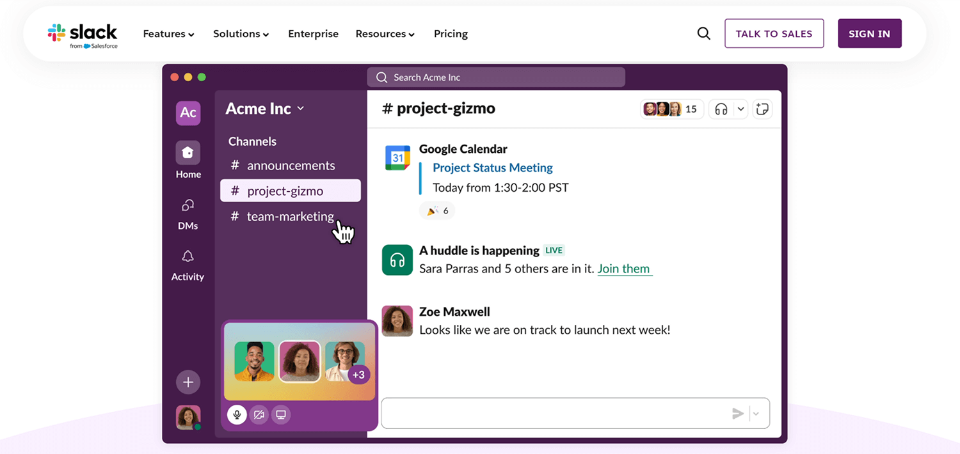
Task: Go to Enterprise page
Action: 313,34
